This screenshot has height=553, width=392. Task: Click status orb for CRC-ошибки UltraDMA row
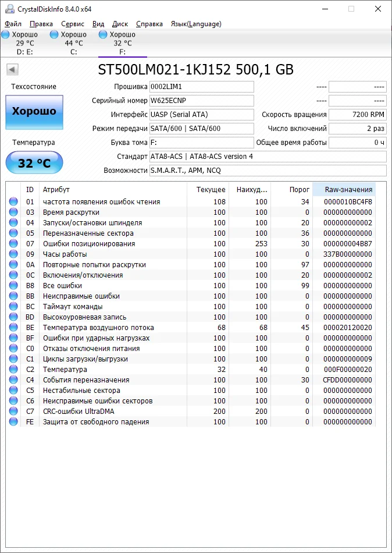pyautogui.click(x=13, y=411)
